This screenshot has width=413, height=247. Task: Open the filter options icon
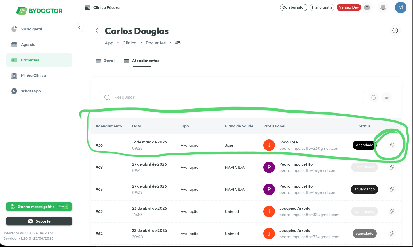[387, 97]
